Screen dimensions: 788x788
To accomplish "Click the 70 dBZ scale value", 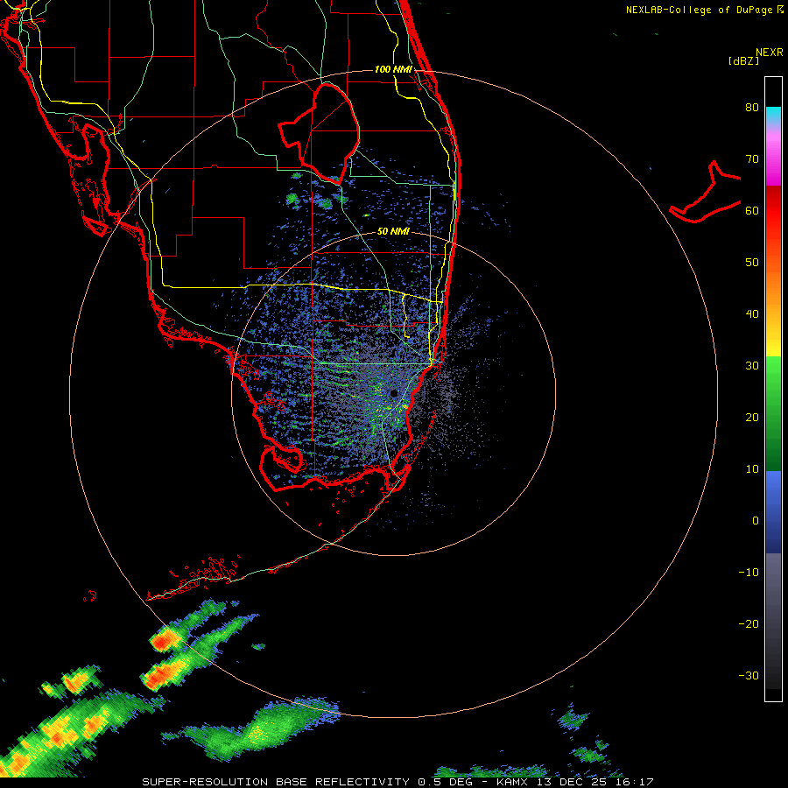I will click(752, 159).
